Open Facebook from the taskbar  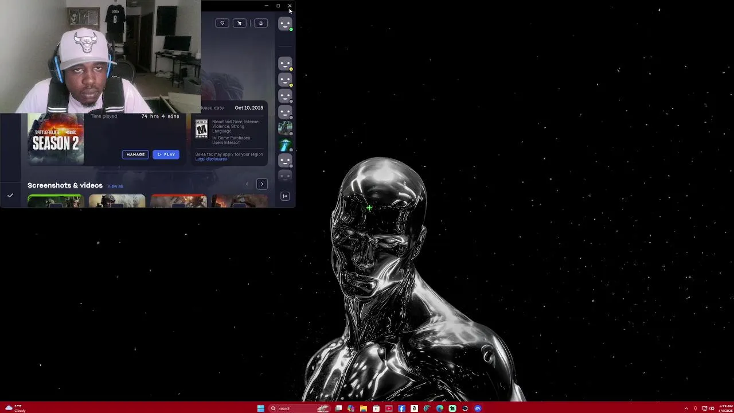(x=401, y=408)
